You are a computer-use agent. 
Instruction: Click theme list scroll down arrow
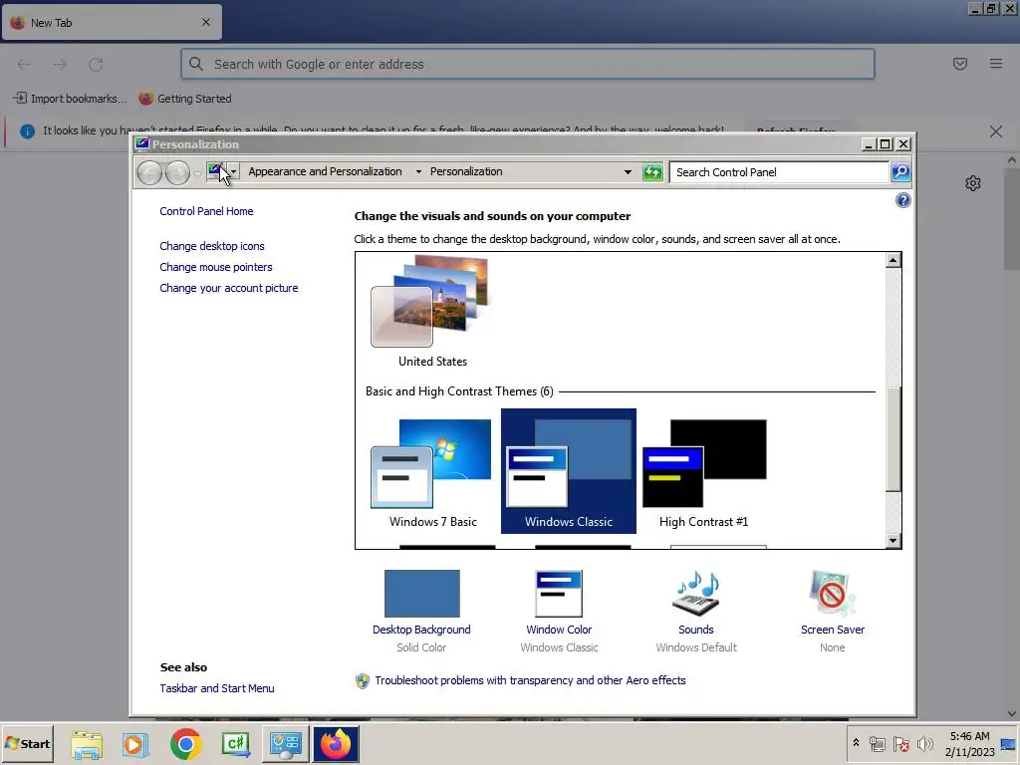tap(893, 541)
